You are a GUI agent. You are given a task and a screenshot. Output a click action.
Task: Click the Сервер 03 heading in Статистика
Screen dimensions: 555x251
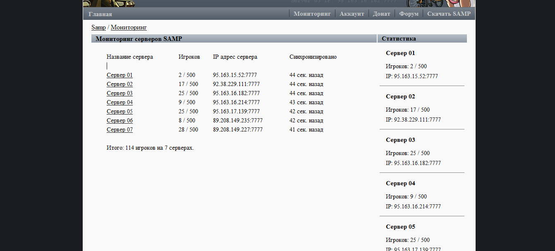(400, 140)
